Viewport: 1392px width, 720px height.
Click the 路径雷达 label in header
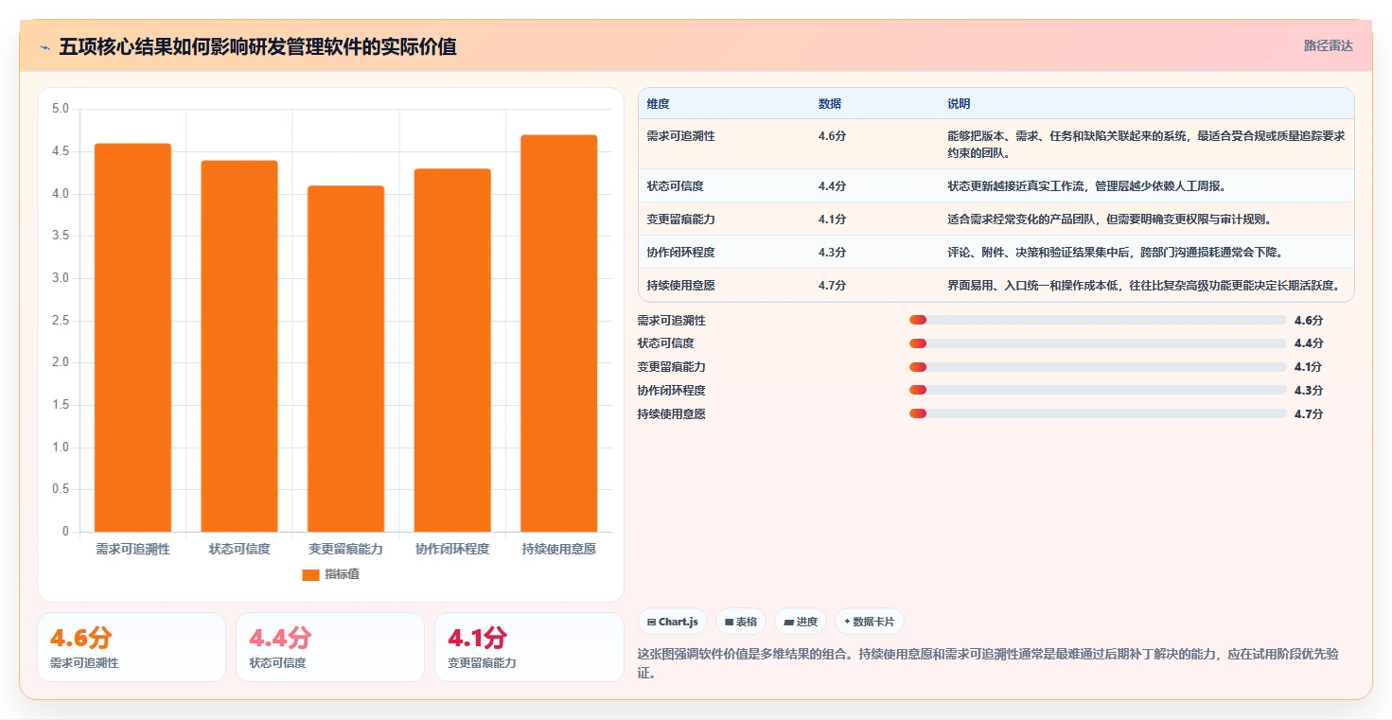click(1329, 45)
